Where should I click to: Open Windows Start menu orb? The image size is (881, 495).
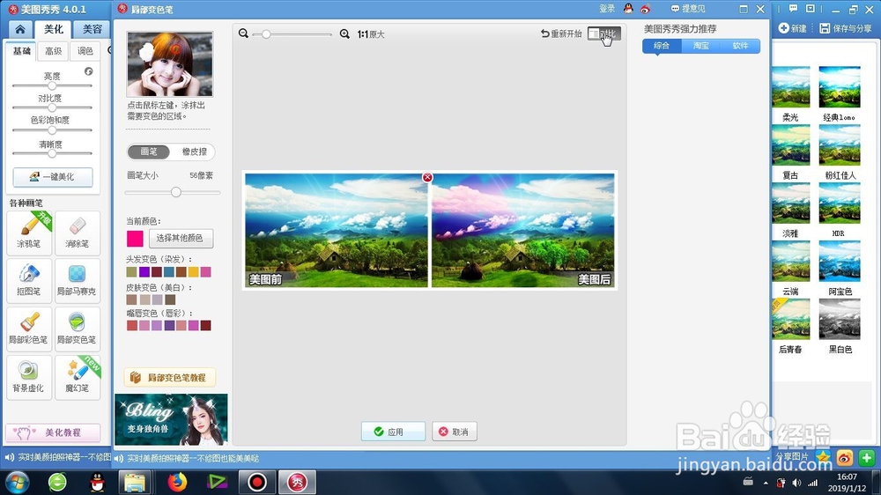pyautogui.click(x=17, y=483)
